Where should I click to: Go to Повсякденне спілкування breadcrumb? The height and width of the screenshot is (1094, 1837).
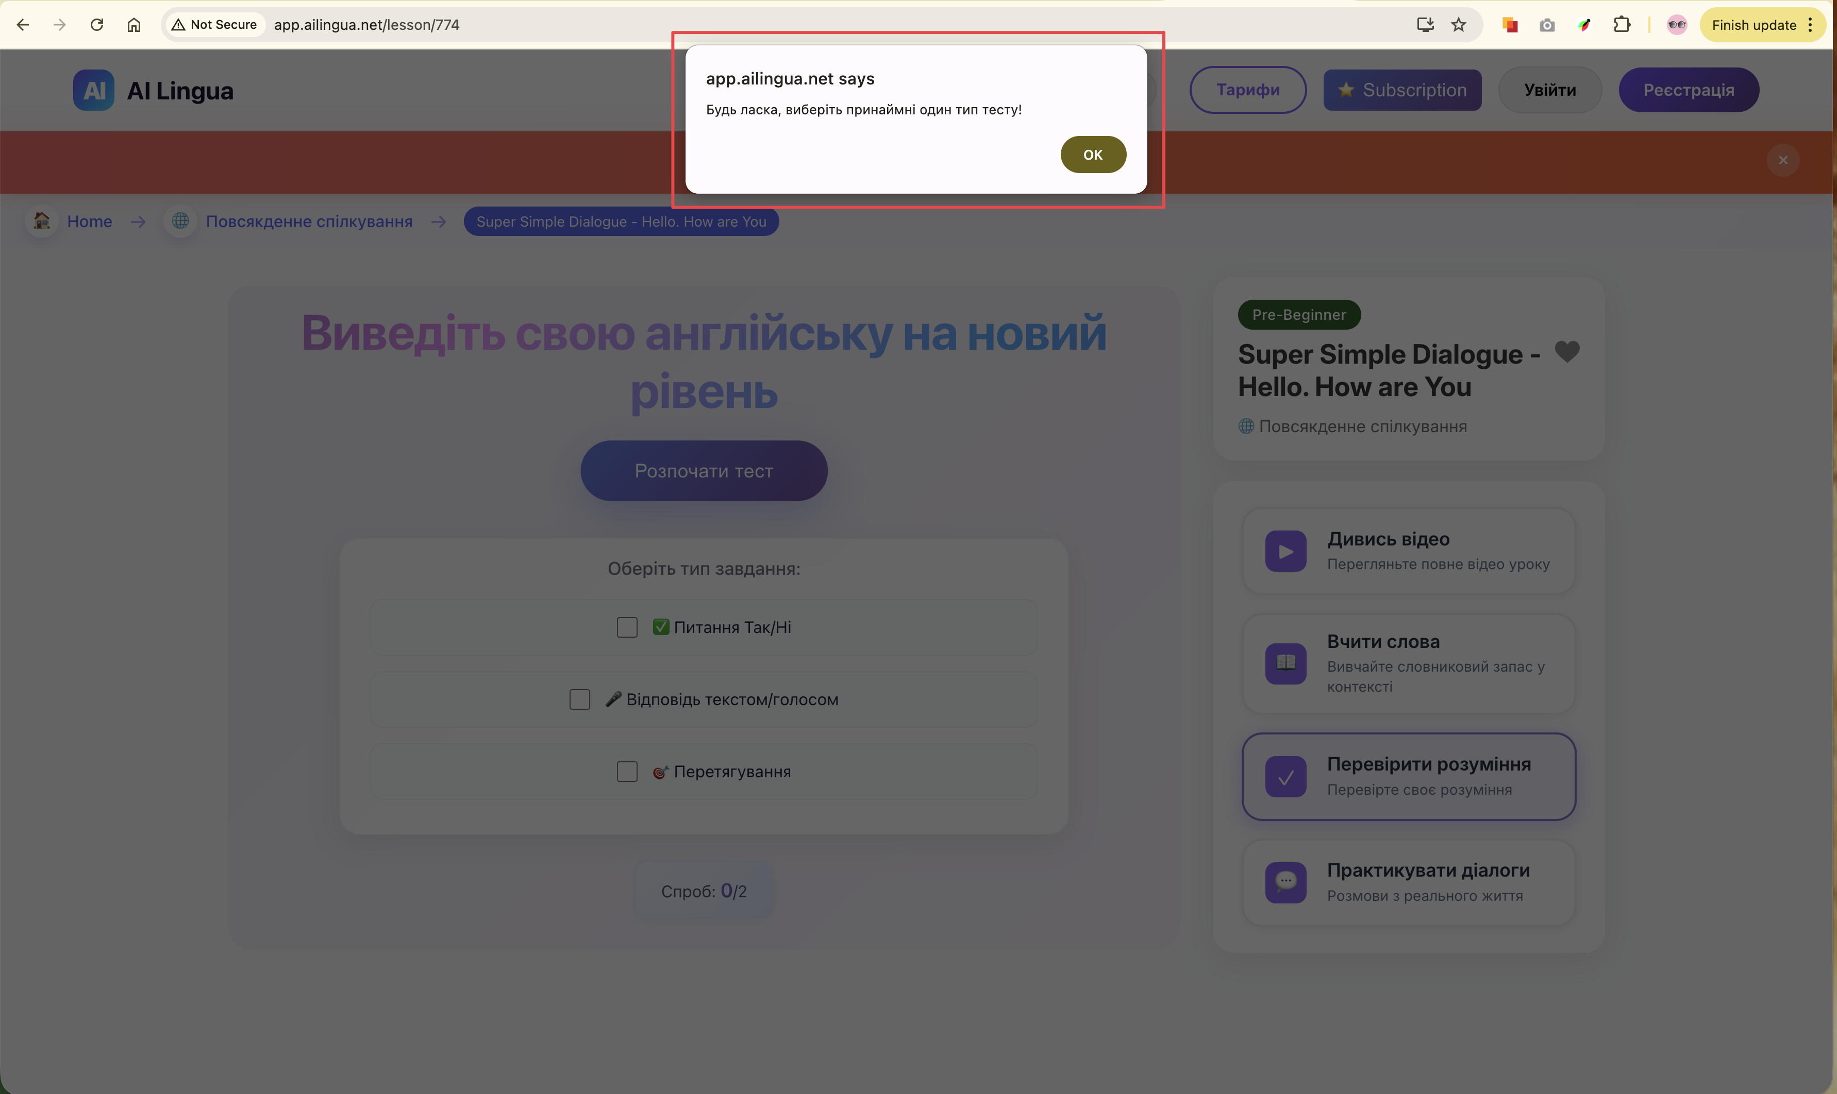click(x=308, y=222)
